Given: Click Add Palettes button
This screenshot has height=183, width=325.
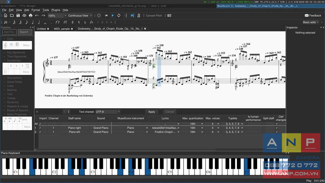Looking at the screenshot, I should point(9,32).
